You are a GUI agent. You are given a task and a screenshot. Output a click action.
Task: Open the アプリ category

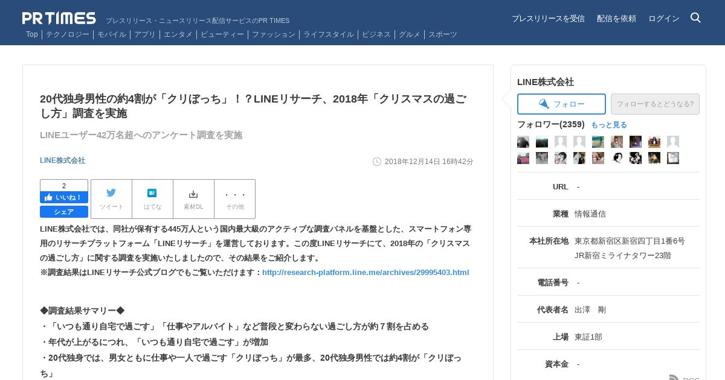[145, 34]
